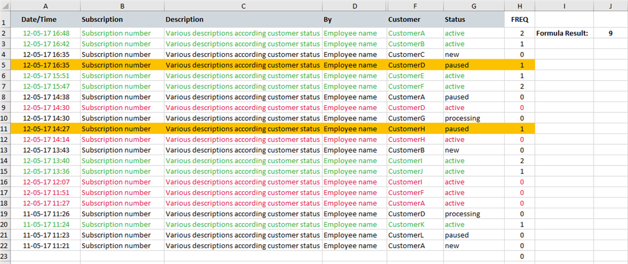Select the CustomerL cell

(x=415, y=235)
